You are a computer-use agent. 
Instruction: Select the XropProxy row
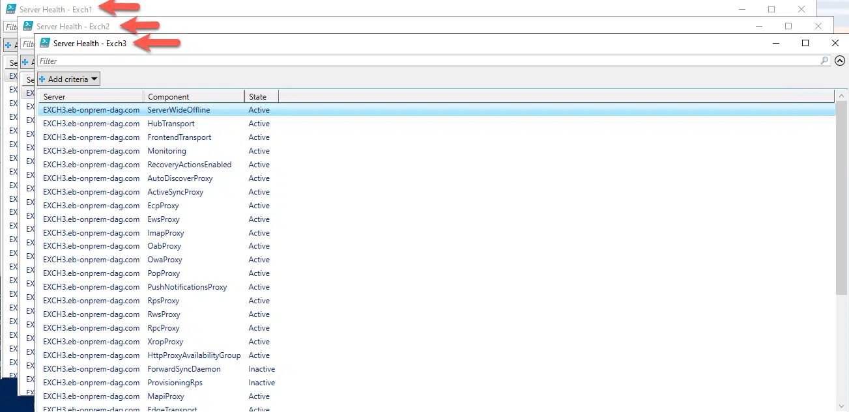(x=436, y=342)
